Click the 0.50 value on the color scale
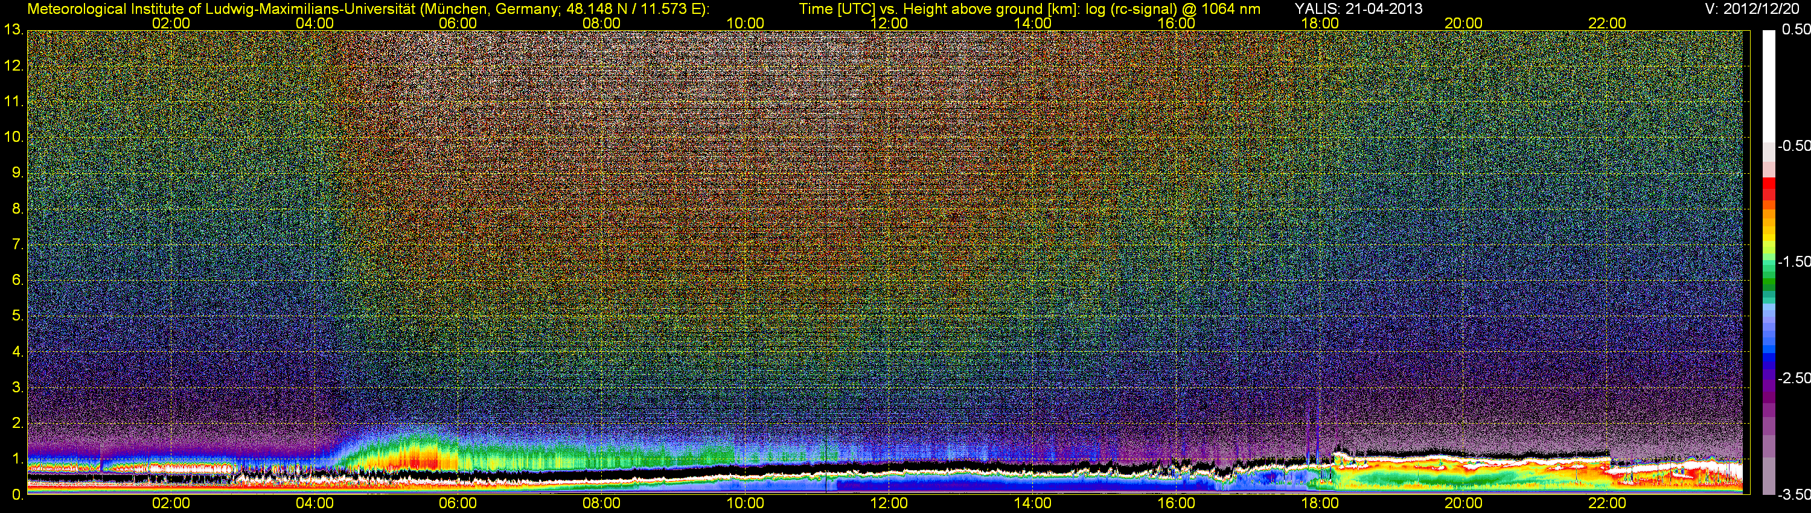Image resolution: width=1811 pixels, height=513 pixels. pos(1795,30)
